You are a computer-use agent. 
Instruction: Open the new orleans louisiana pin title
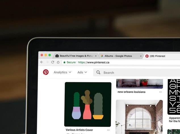(131, 92)
